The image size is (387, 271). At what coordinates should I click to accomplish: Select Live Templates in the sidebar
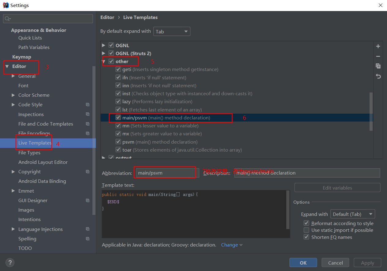(x=35, y=143)
